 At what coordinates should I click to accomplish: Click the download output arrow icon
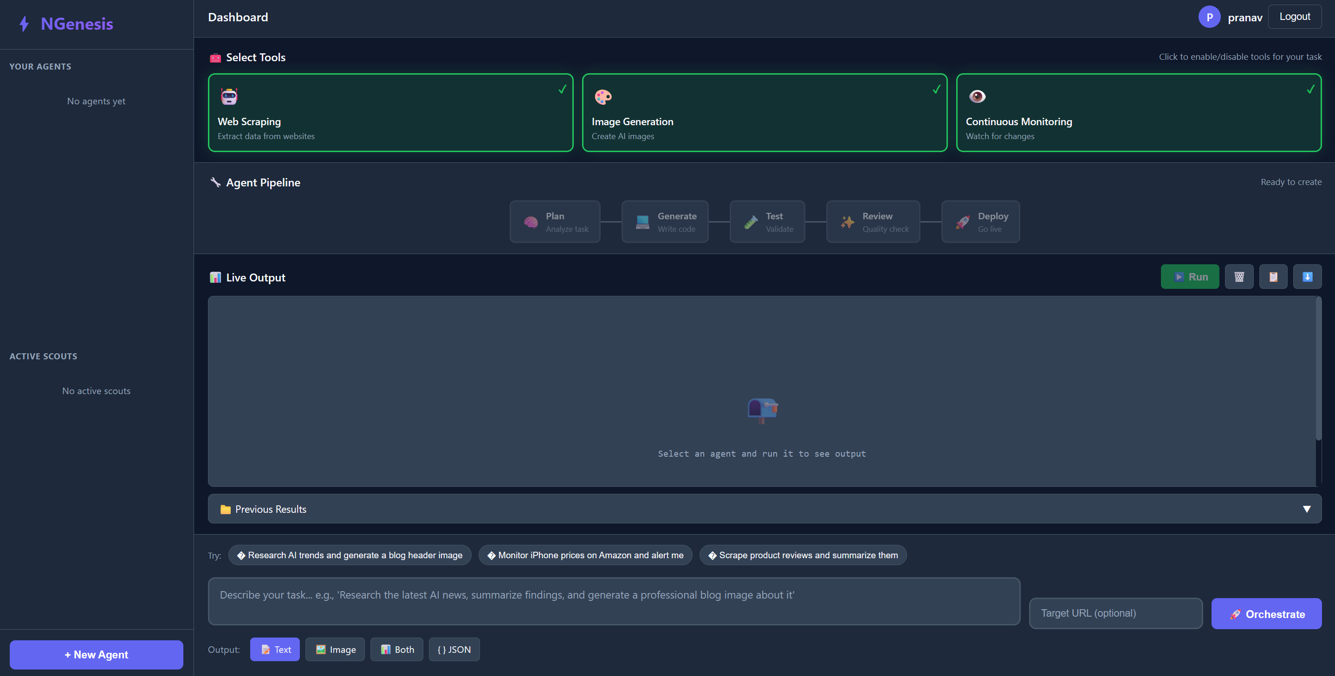(1307, 277)
